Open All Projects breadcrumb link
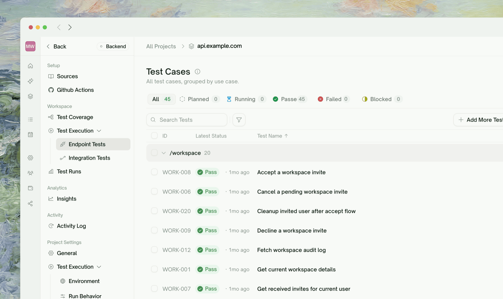 (161, 46)
